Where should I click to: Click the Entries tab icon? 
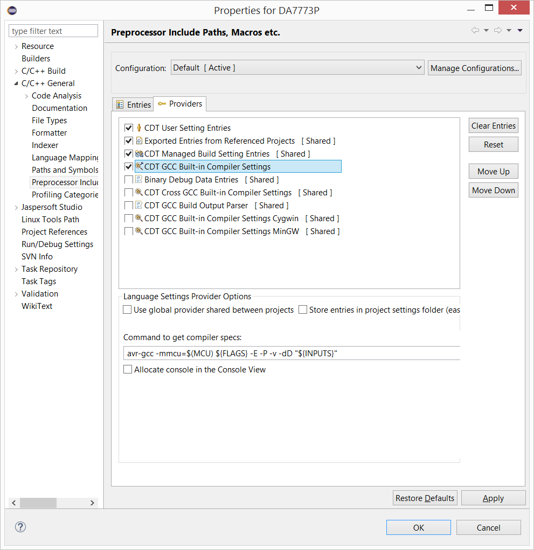[120, 104]
